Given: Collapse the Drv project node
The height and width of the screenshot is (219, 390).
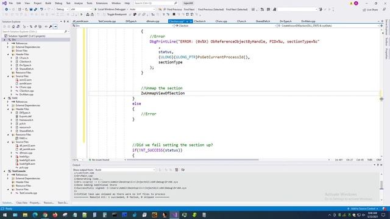Looking at the screenshot, I should [5, 40].
